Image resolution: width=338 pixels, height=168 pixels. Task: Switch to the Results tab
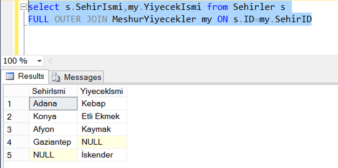point(25,76)
